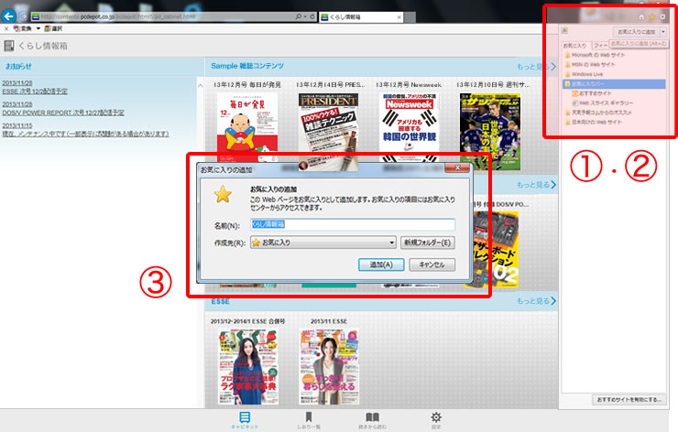Open dropdown arrow beside お気に入りに追加
Image resolution: width=678 pixels, height=432 pixels.
coord(663,32)
